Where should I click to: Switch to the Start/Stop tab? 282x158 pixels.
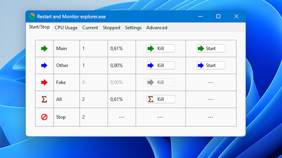(39, 27)
